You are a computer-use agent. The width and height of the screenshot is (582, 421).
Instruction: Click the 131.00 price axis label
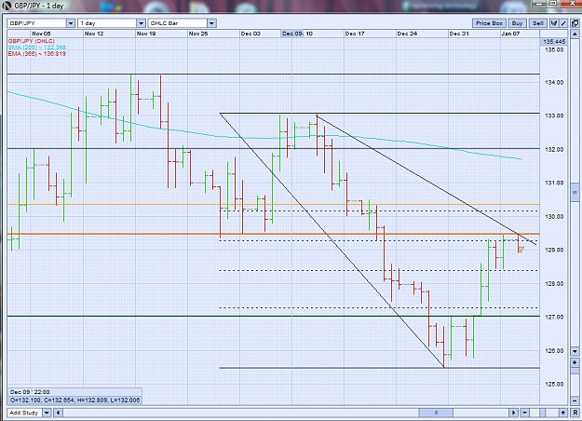[x=554, y=183]
